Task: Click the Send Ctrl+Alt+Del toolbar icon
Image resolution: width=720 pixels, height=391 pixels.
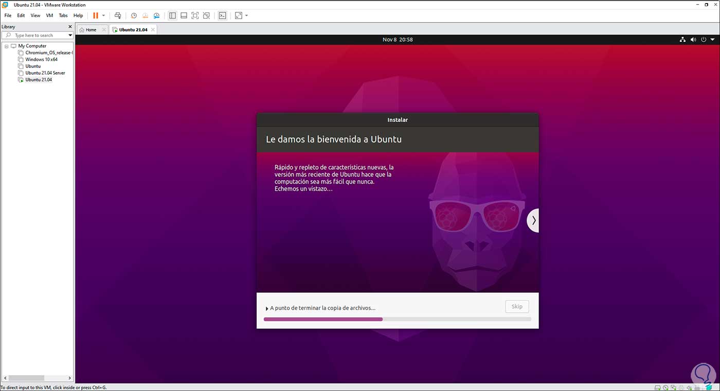Action: tap(118, 15)
